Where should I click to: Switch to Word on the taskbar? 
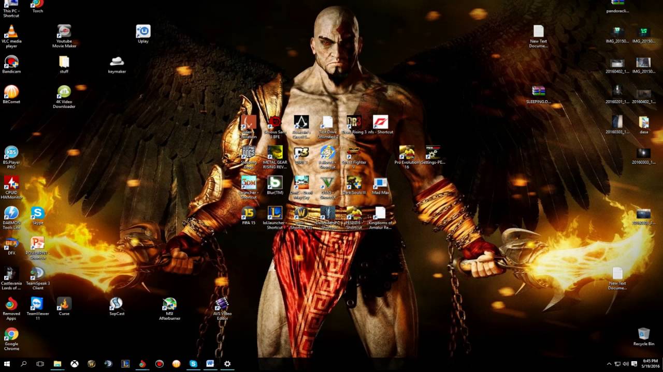tap(210, 364)
